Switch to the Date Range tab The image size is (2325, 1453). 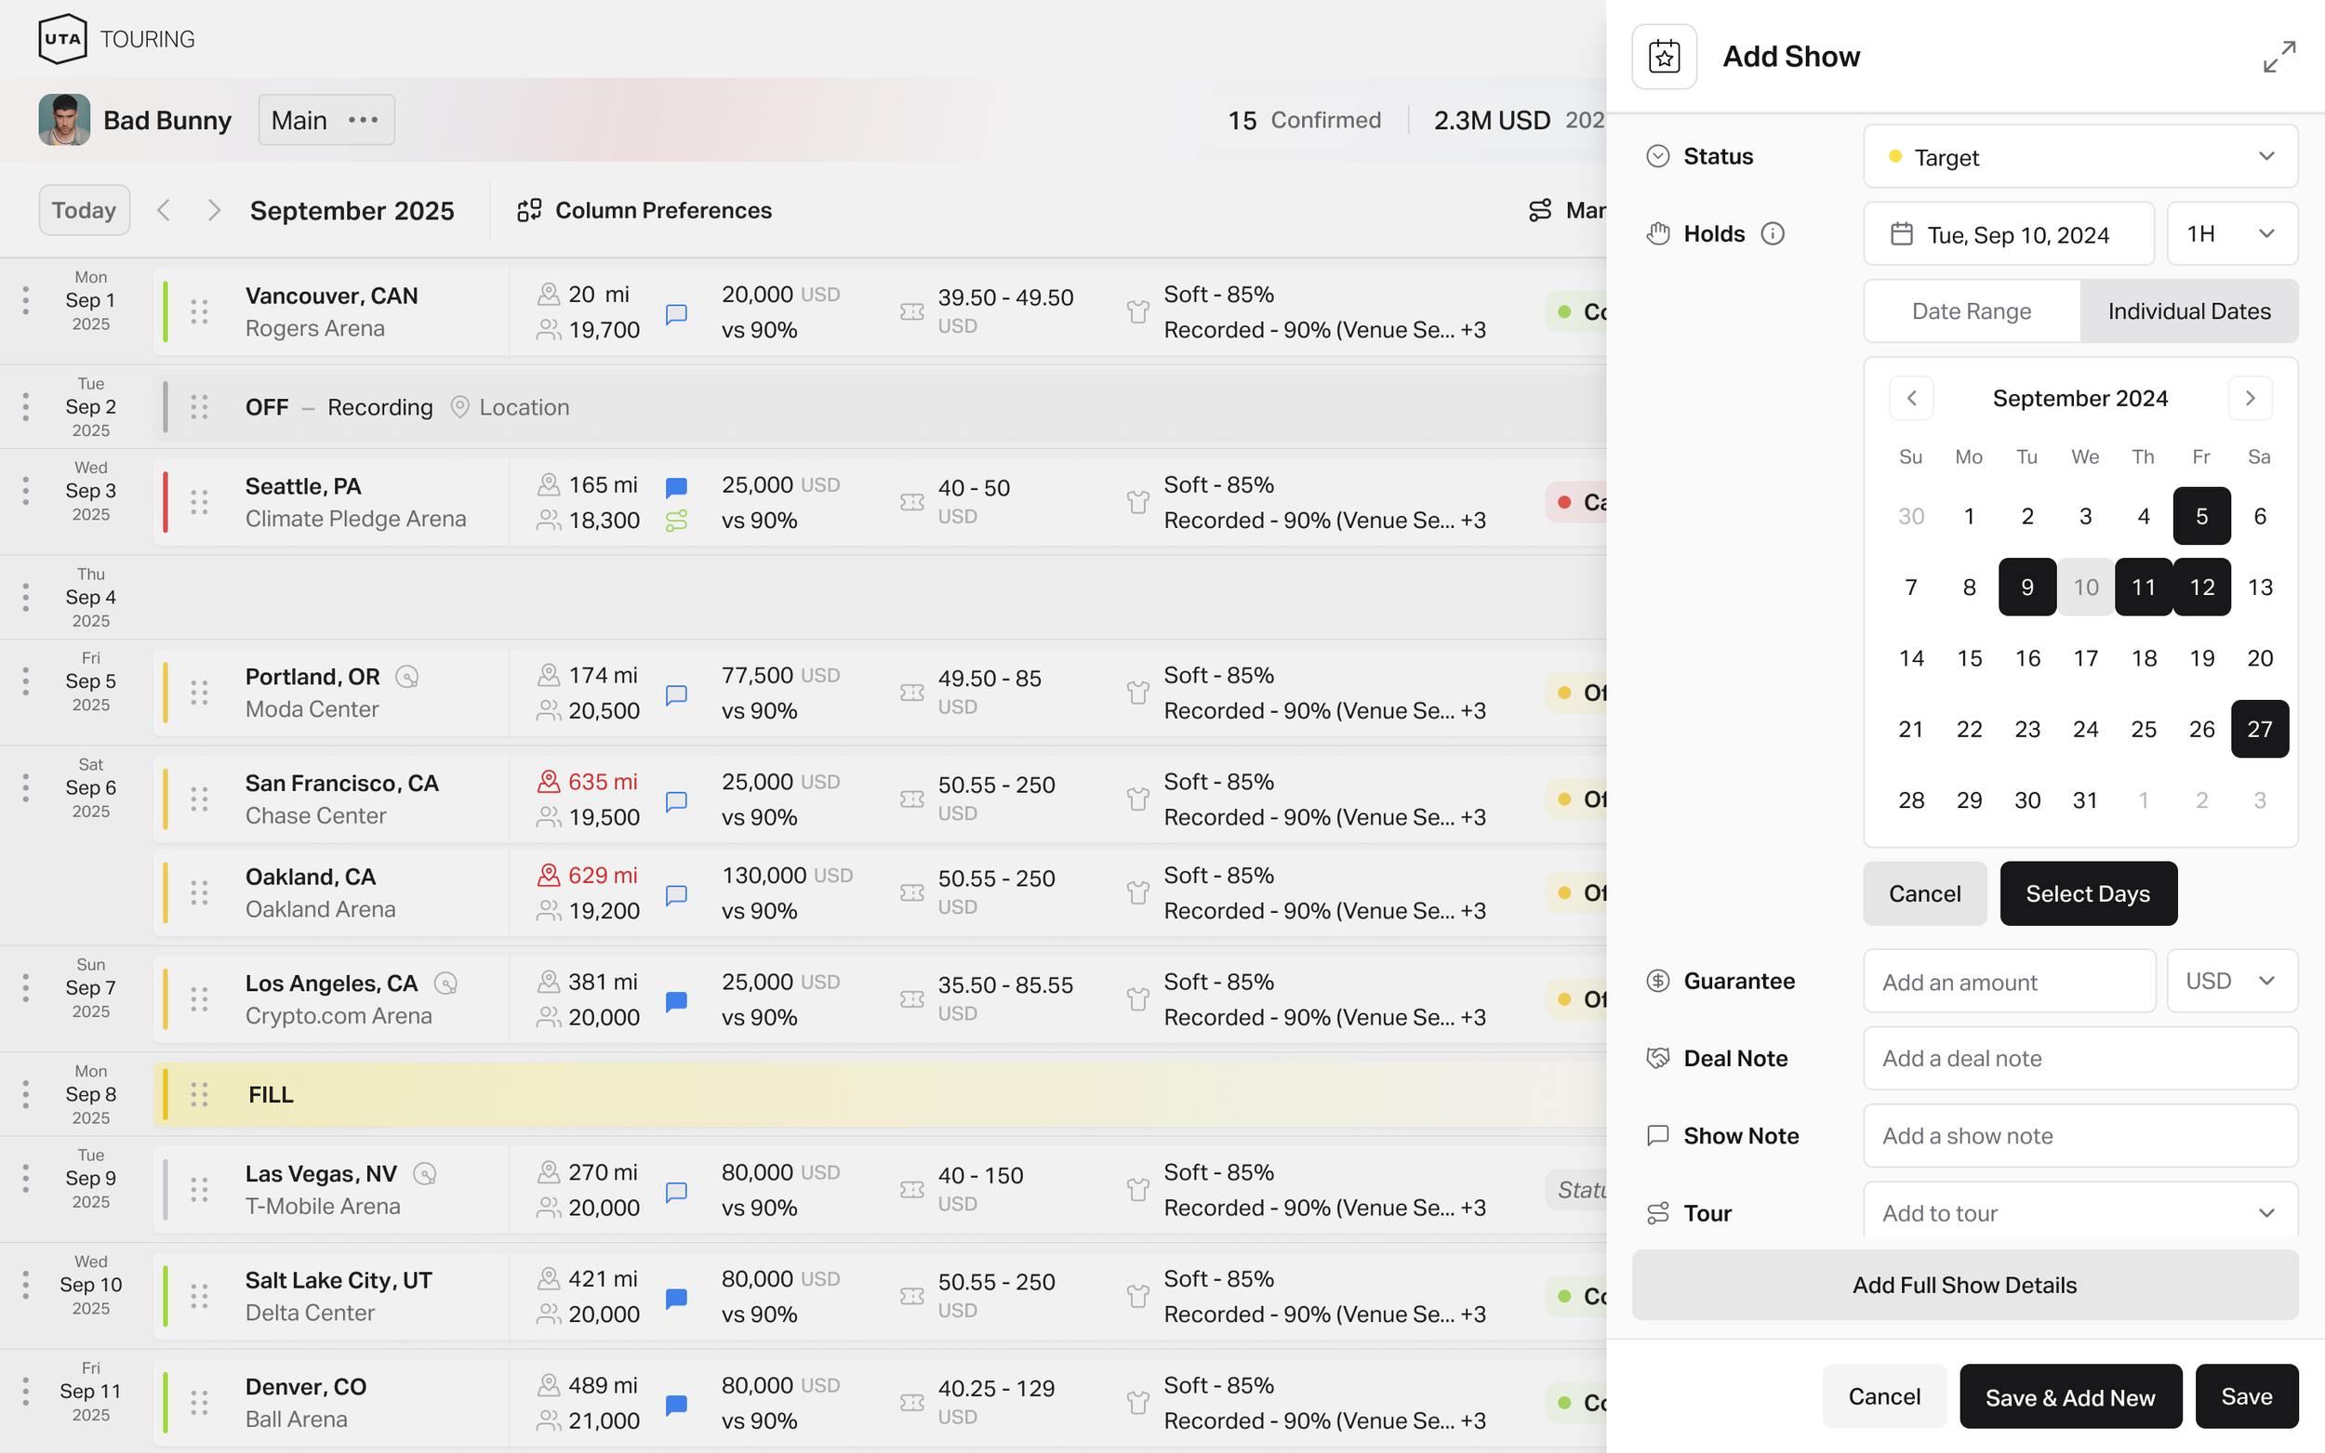(x=1972, y=311)
